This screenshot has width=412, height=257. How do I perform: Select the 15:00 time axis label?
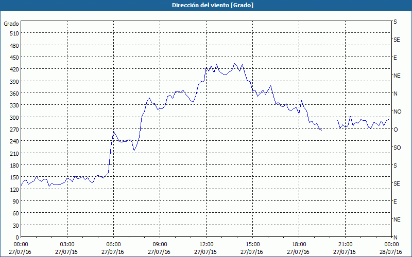(x=252, y=245)
